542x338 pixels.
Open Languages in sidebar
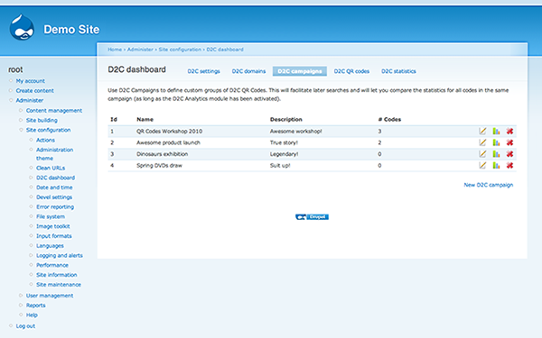pyautogui.click(x=50, y=246)
